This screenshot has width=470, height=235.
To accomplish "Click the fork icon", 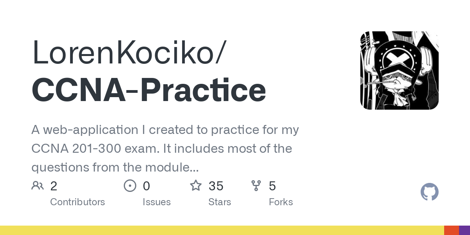I will [256, 186].
